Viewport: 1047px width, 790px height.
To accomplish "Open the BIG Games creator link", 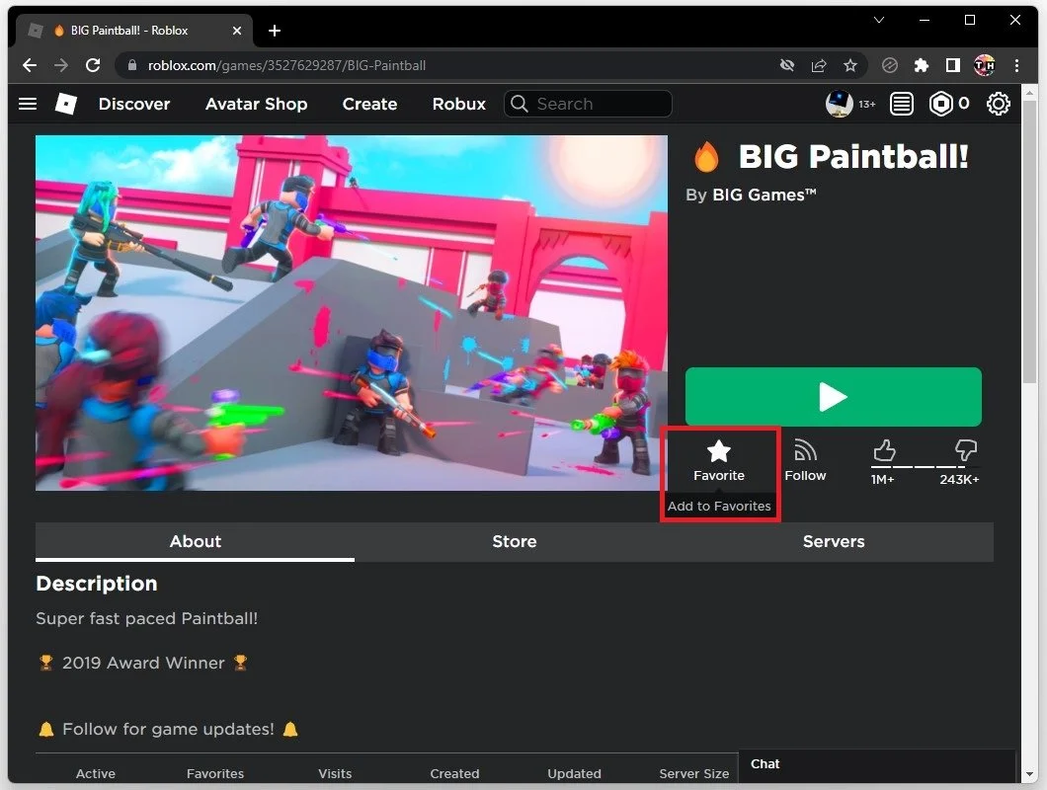I will coord(764,195).
